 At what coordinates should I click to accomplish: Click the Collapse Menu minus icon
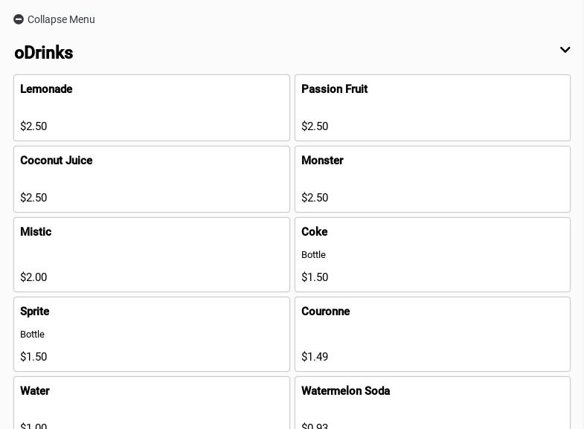coord(19,19)
